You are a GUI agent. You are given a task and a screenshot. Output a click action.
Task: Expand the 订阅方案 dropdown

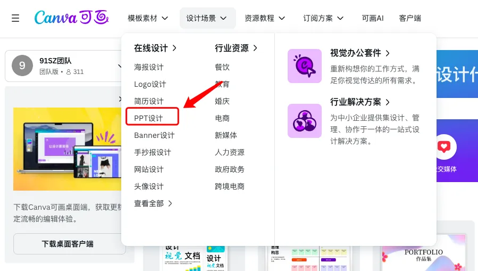(x=323, y=18)
